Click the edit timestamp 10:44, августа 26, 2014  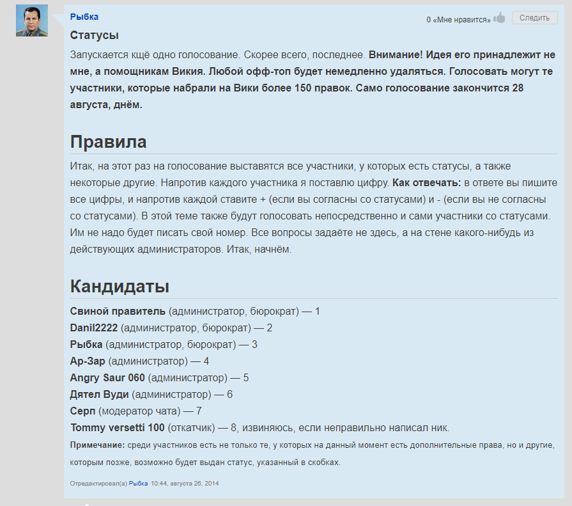[x=185, y=484]
